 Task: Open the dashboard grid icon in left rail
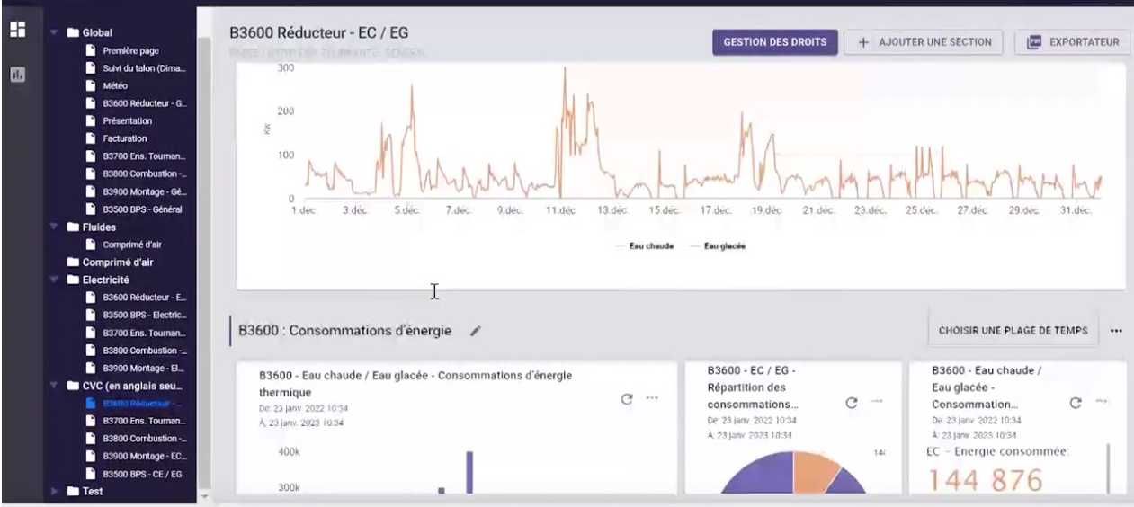pos(17,30)
